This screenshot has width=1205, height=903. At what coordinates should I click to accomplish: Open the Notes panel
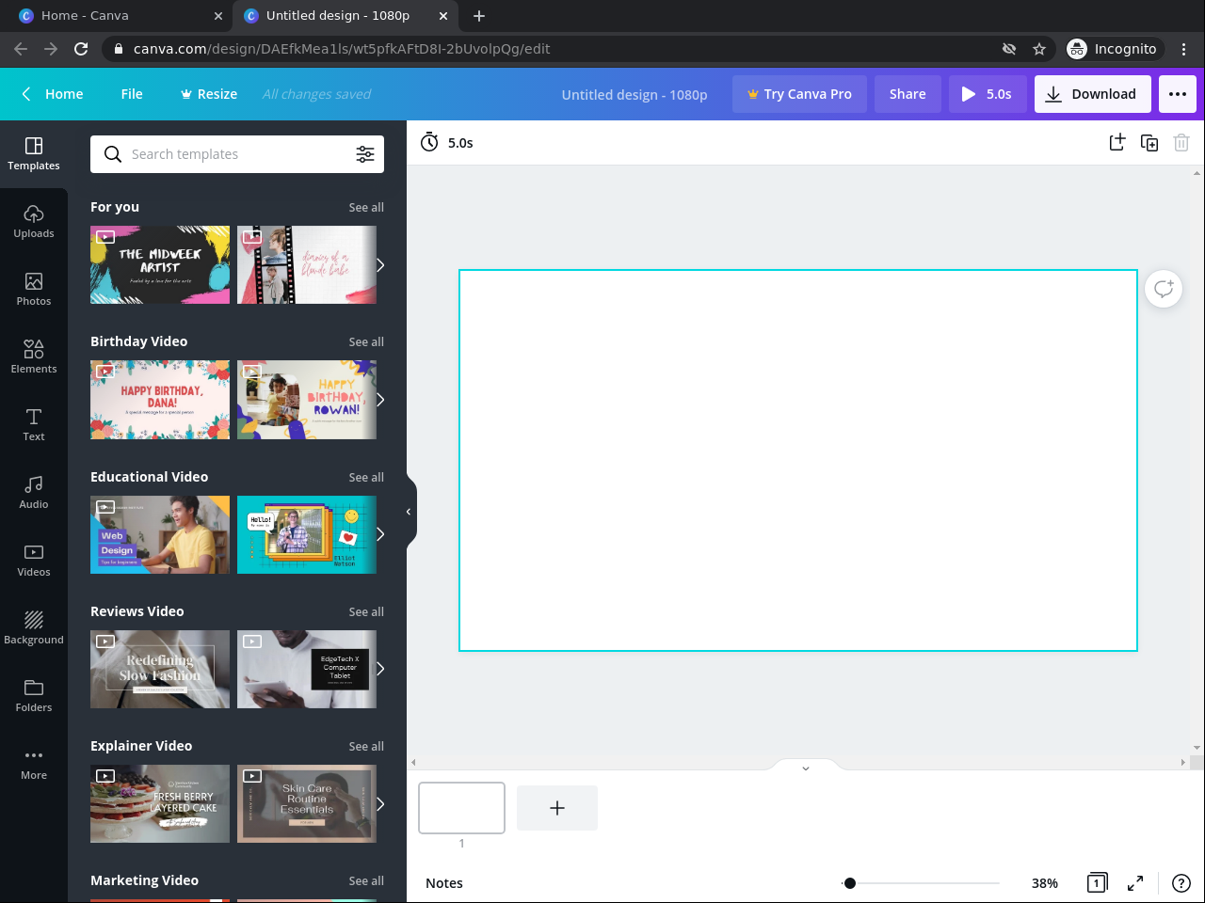click(444, 883)
